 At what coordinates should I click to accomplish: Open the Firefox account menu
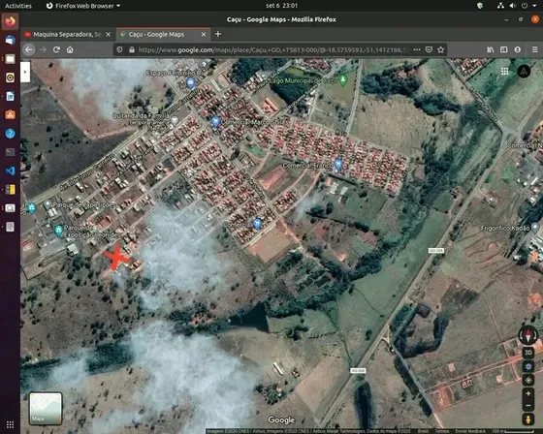click(518, 49)
